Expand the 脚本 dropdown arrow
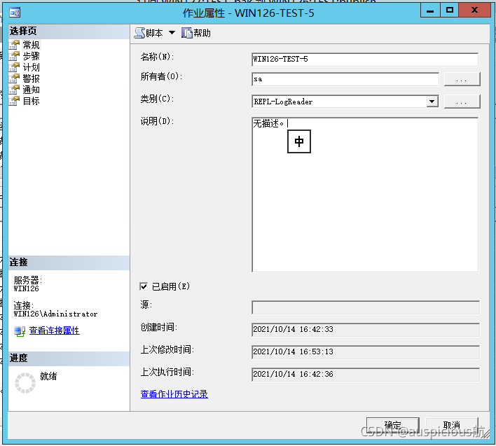This screenshot has width=496, height=446. coord(172,32)
